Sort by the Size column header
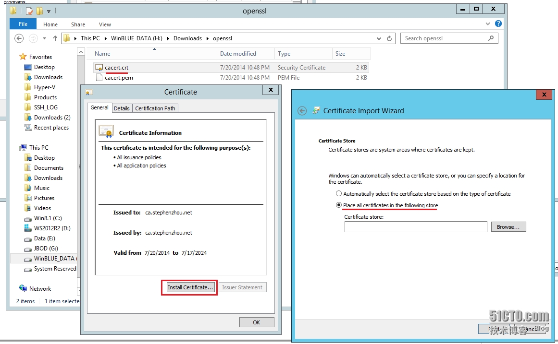This screenshot has height=344, width=558. 351,54
